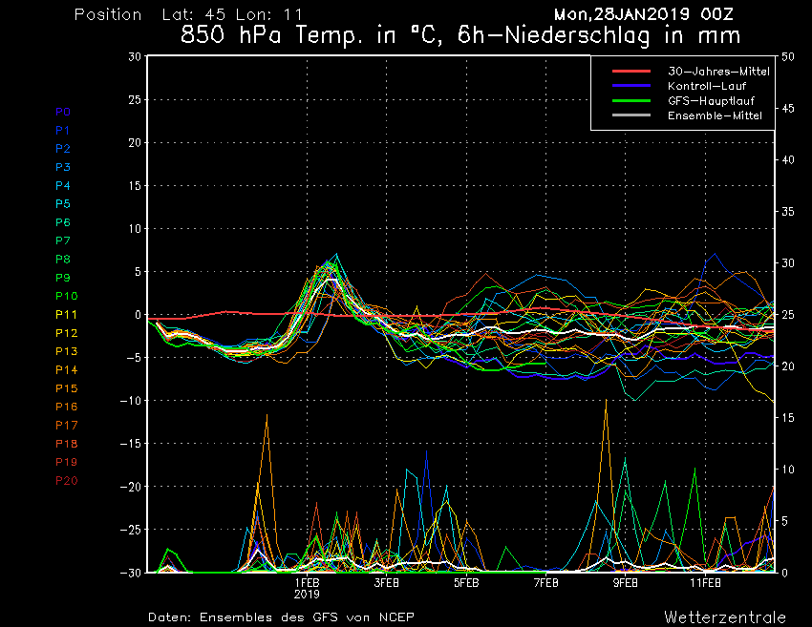
Task: Select the P10 member label
Action: tap(66, 296)
